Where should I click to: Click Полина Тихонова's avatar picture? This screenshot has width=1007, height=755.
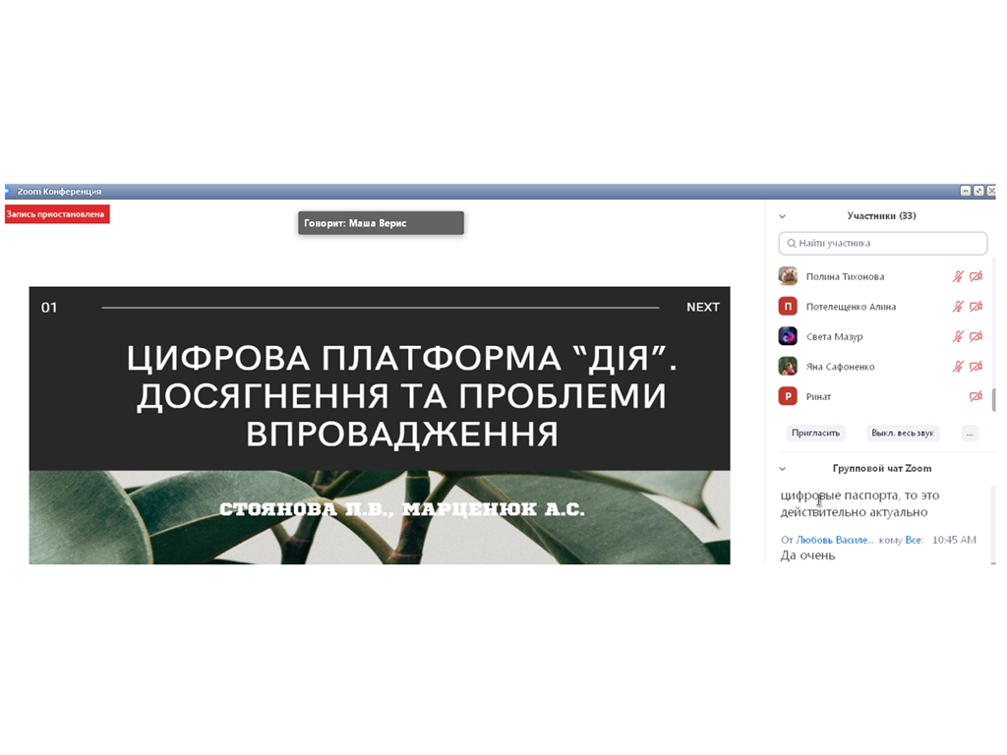[788, 276]
